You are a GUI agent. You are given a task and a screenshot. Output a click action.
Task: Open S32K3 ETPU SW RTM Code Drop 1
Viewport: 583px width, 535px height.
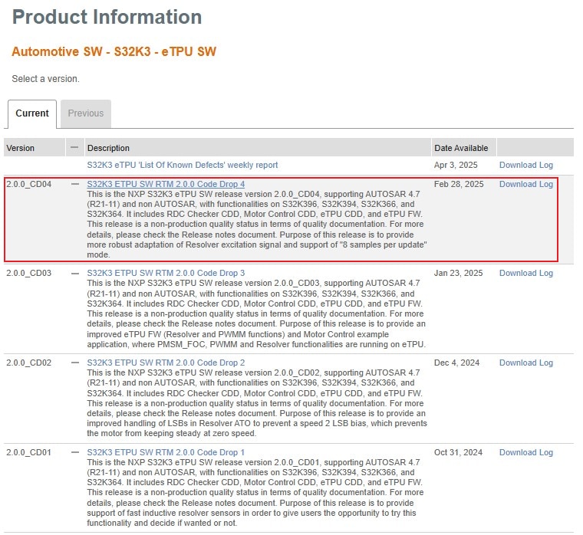(x=166, y=452)
